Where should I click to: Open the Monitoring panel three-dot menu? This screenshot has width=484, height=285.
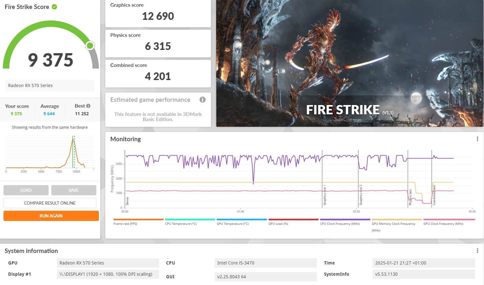point(477,139)
